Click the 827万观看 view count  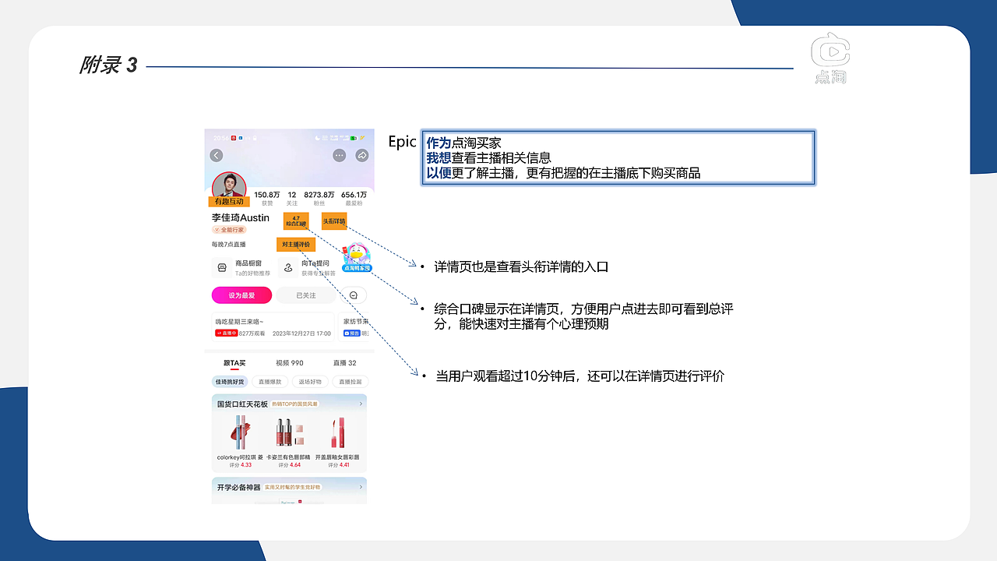[252, 333]
